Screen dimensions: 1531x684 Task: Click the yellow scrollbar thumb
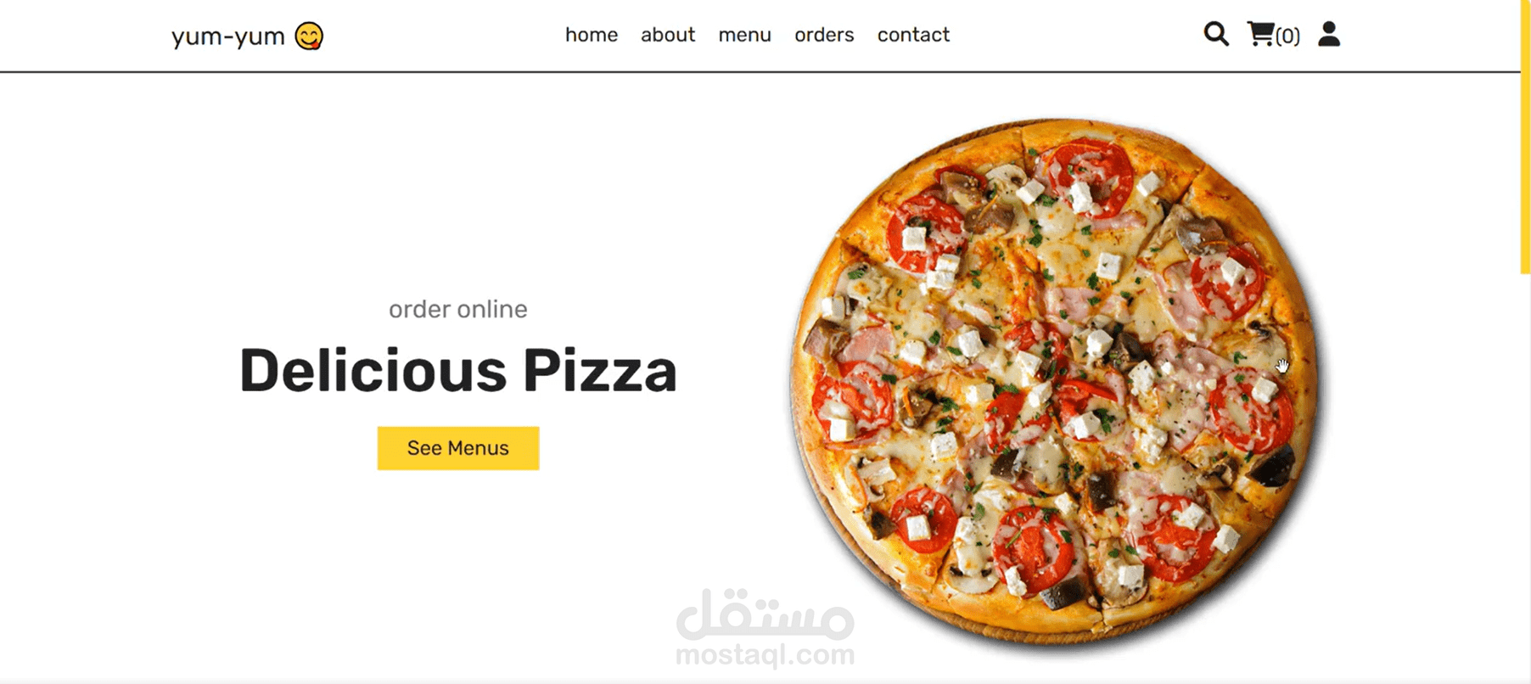(x=1525, y=136)
